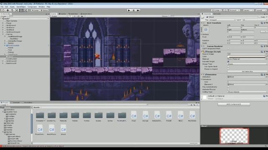Toggle the object active checkbox in the Inspector
Viewport: 268px width, 150px height.
tap(207, 17)
